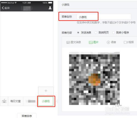Select the blurred middle menu in preview

(30, 101)
